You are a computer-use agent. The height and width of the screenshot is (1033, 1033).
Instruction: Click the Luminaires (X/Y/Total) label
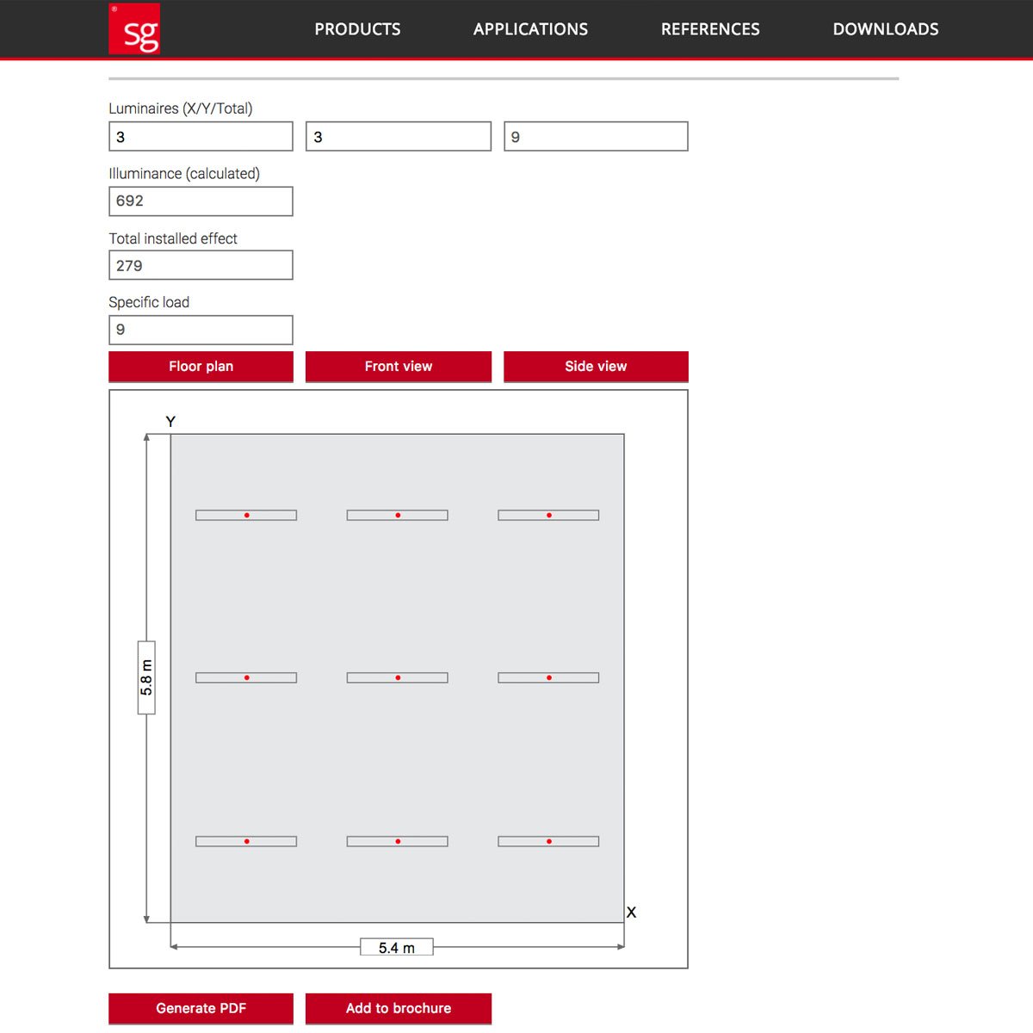click(181, 108)
